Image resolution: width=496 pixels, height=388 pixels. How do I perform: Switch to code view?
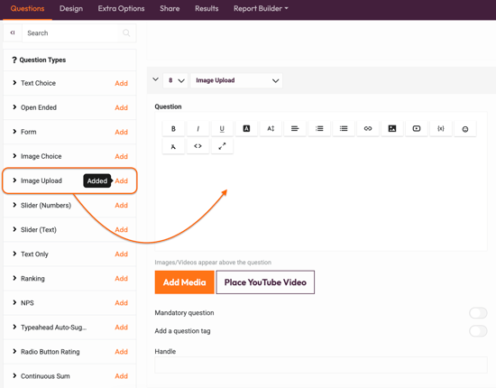197,146
